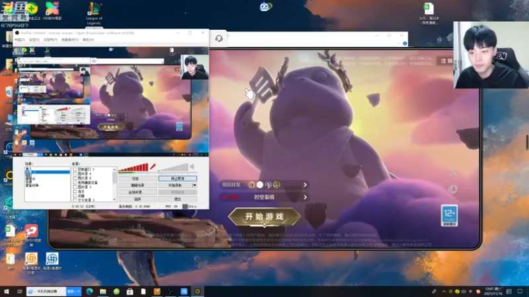Open the 场景集合(S) menu in OBS
Image resolution: width=529 pixels, height=297 pixels.
[x=70, y=40]
